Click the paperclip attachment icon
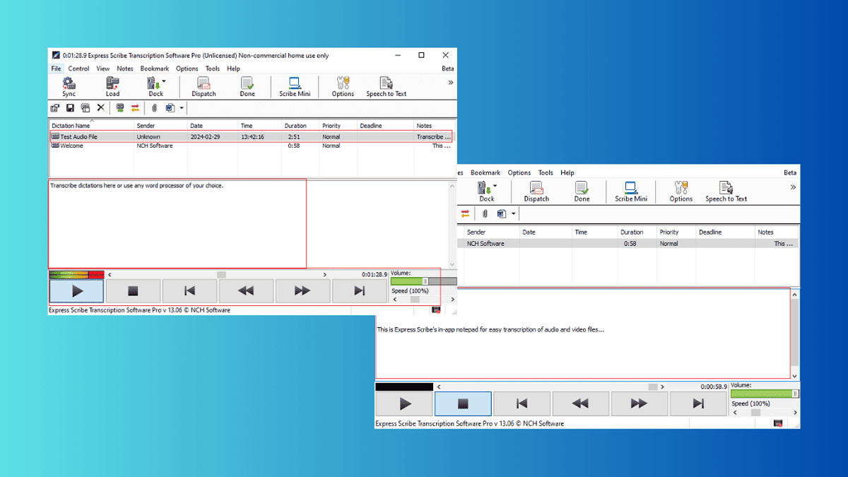Viewport: 848px width, 477px height. (153, 107)
